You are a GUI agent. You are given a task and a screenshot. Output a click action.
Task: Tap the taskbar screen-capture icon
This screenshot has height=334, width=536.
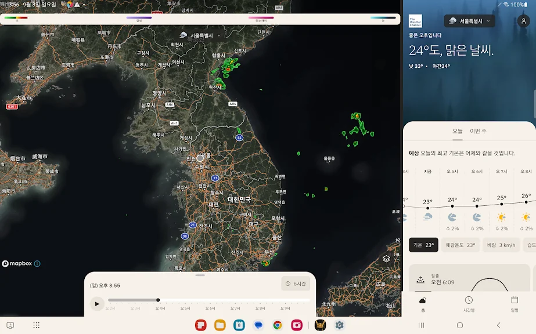[10, 325]
